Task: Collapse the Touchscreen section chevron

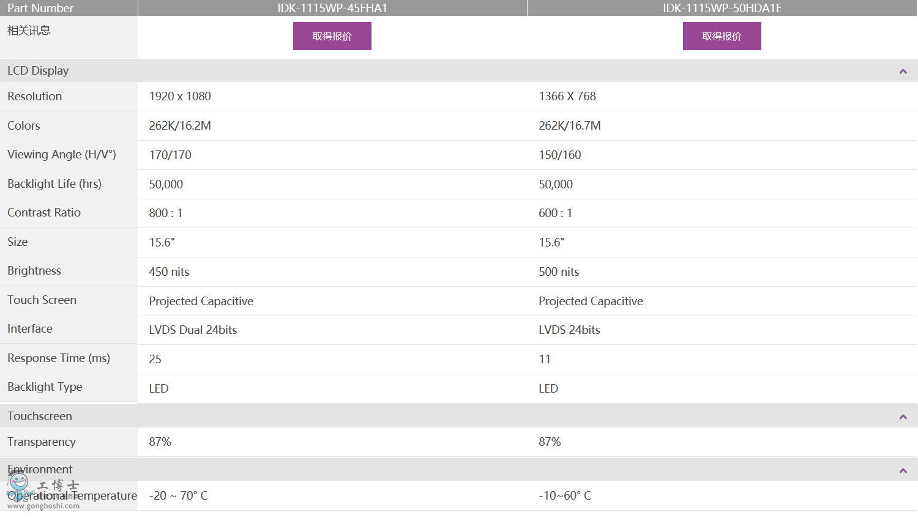Action: (x=903, y=417)
